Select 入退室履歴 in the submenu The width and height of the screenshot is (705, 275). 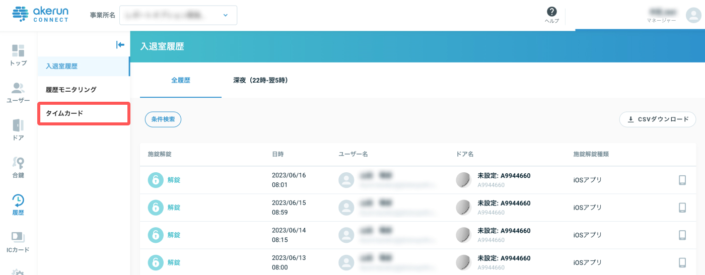tap(83, 66)
